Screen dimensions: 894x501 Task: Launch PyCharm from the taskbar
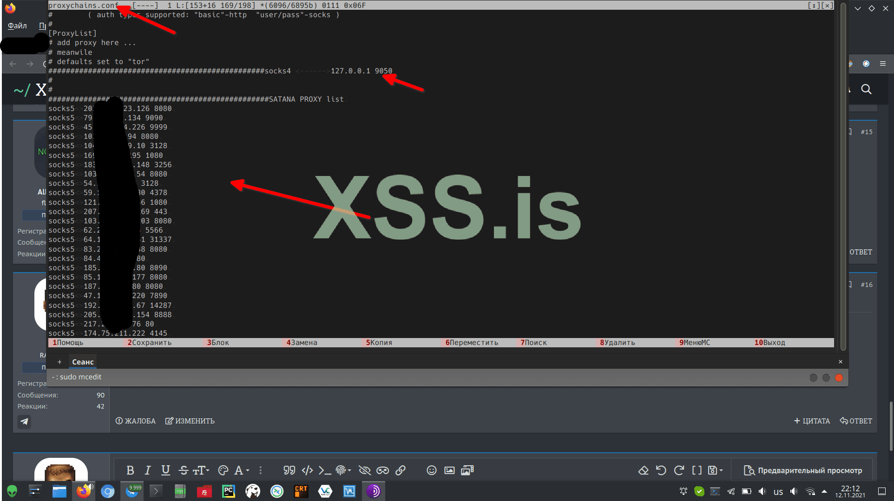point(229,491)
